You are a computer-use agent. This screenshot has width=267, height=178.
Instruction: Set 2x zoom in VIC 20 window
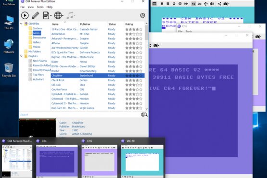click(200, 3)
